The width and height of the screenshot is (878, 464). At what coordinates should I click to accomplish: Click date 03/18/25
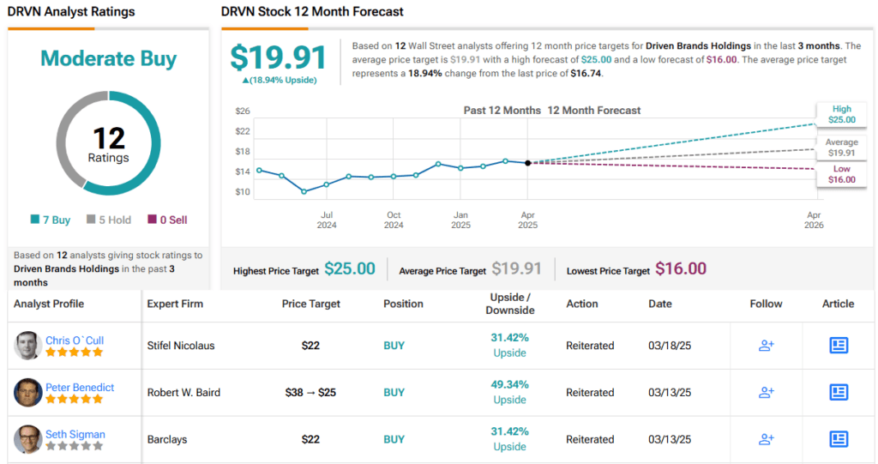pyautogui.click(x=670, y=346)
